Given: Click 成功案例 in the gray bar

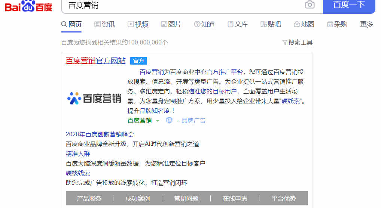Looking at the screenshot, I should click(x=137, y=199).
